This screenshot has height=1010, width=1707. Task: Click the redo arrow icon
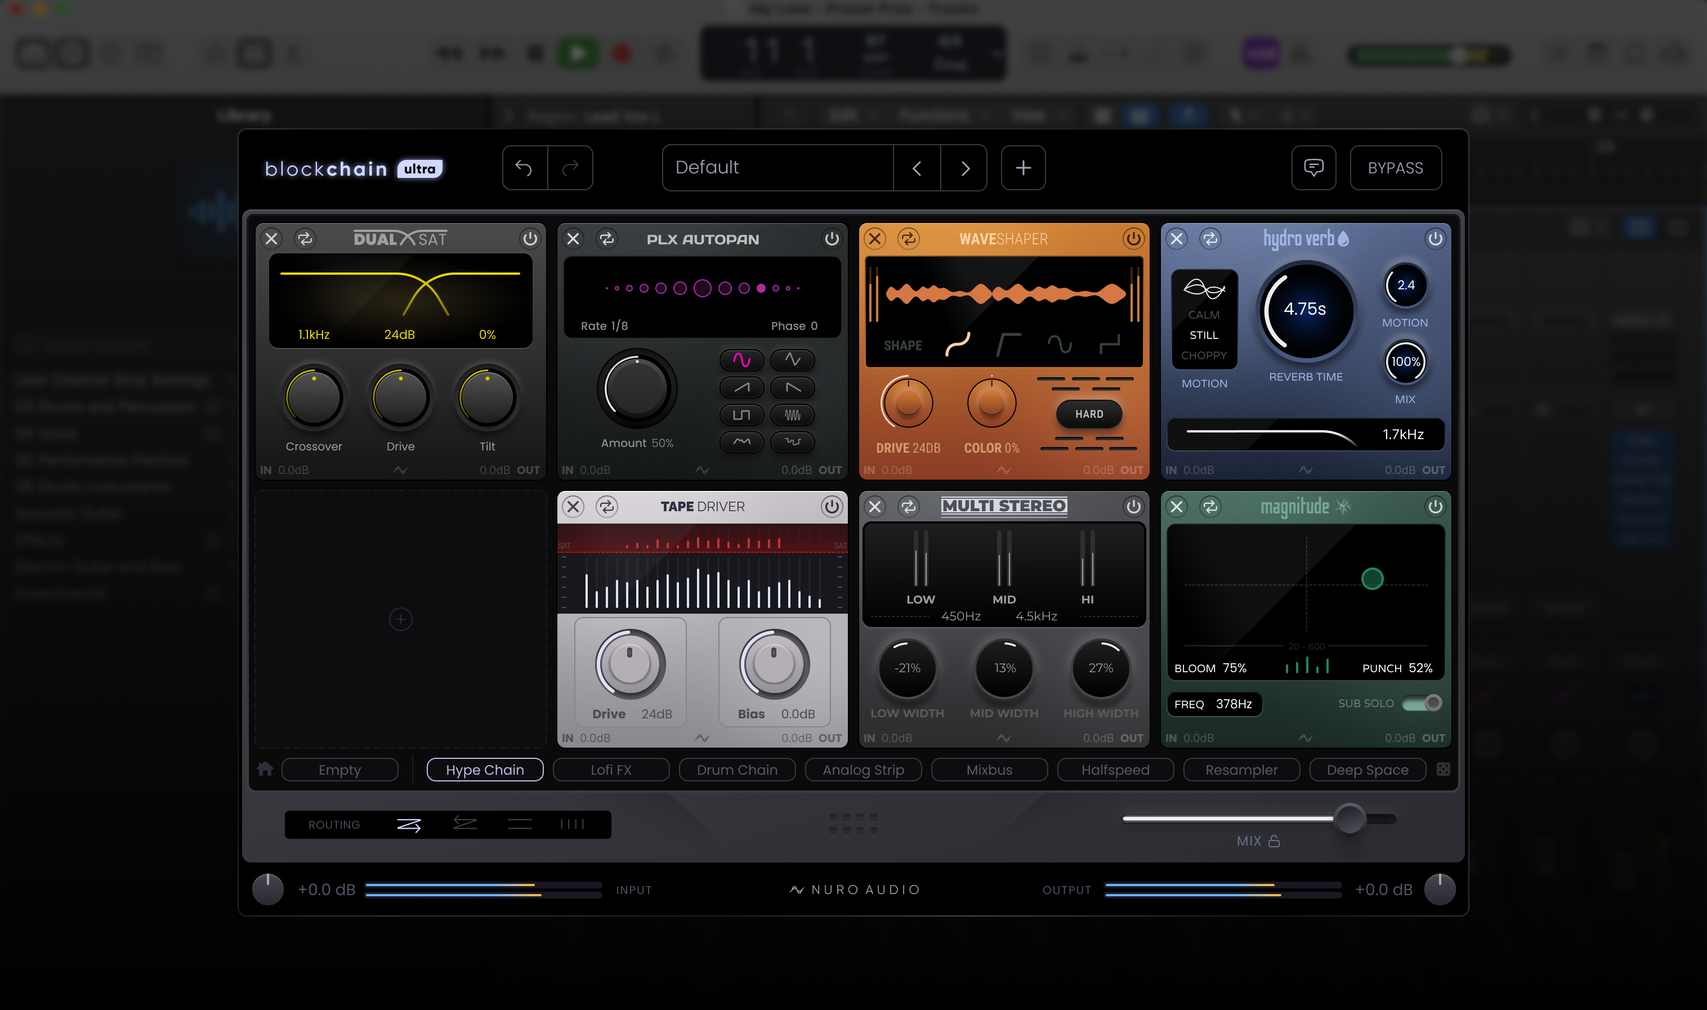570,167
